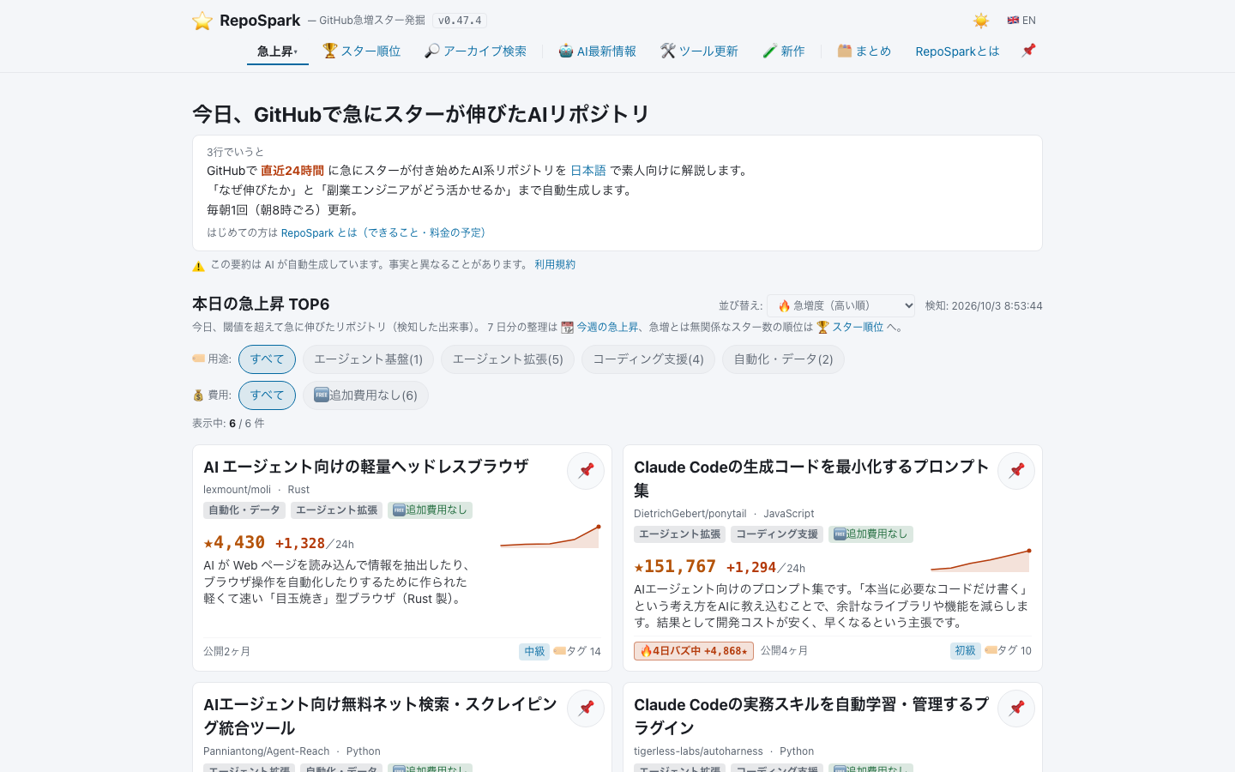
Task: Pin the lexmount/moli repository card
Action: [586, 470]
